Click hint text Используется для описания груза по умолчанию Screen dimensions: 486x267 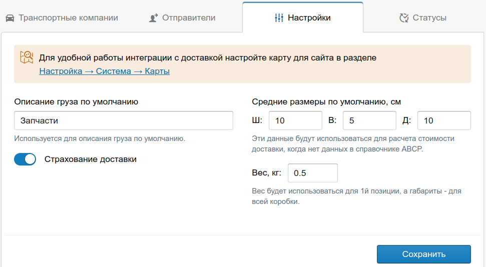tap(100, 138)
